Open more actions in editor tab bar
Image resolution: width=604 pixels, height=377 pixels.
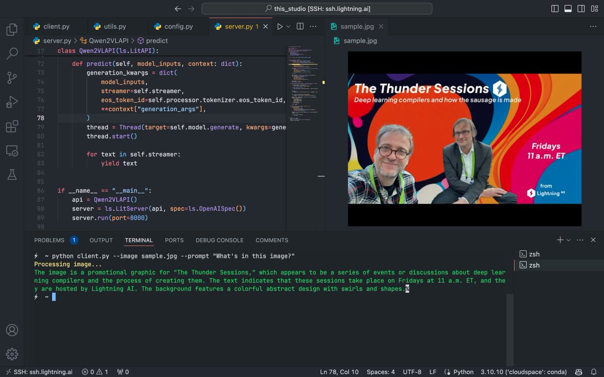tap(314, 27)
